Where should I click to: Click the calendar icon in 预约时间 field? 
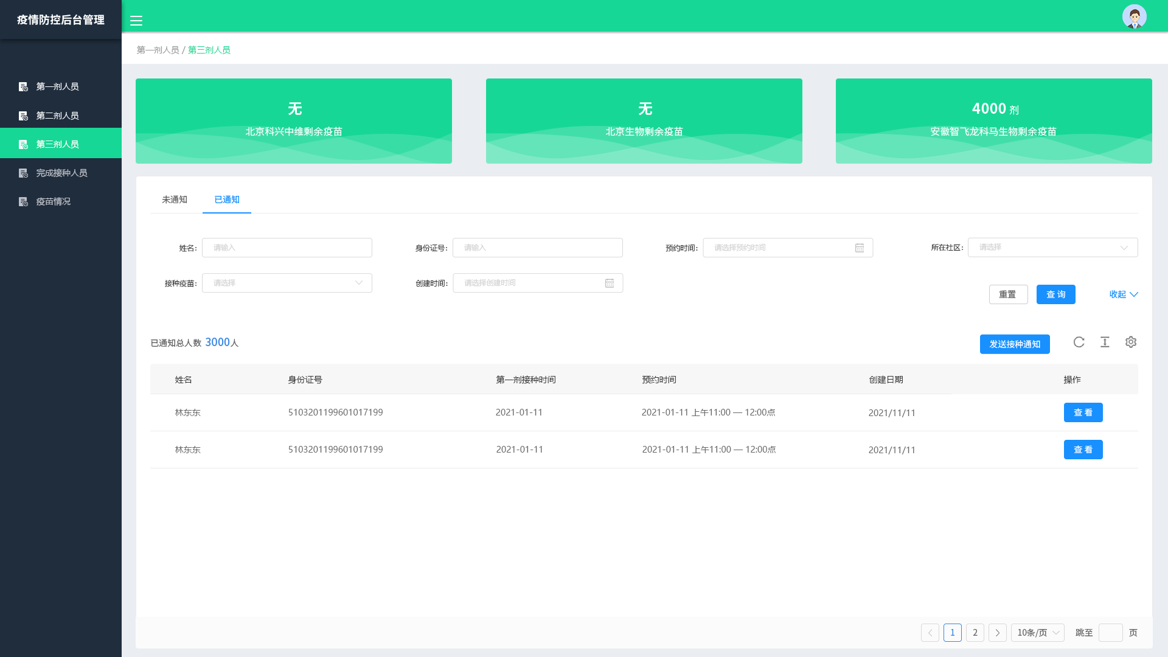pos(860,248)
